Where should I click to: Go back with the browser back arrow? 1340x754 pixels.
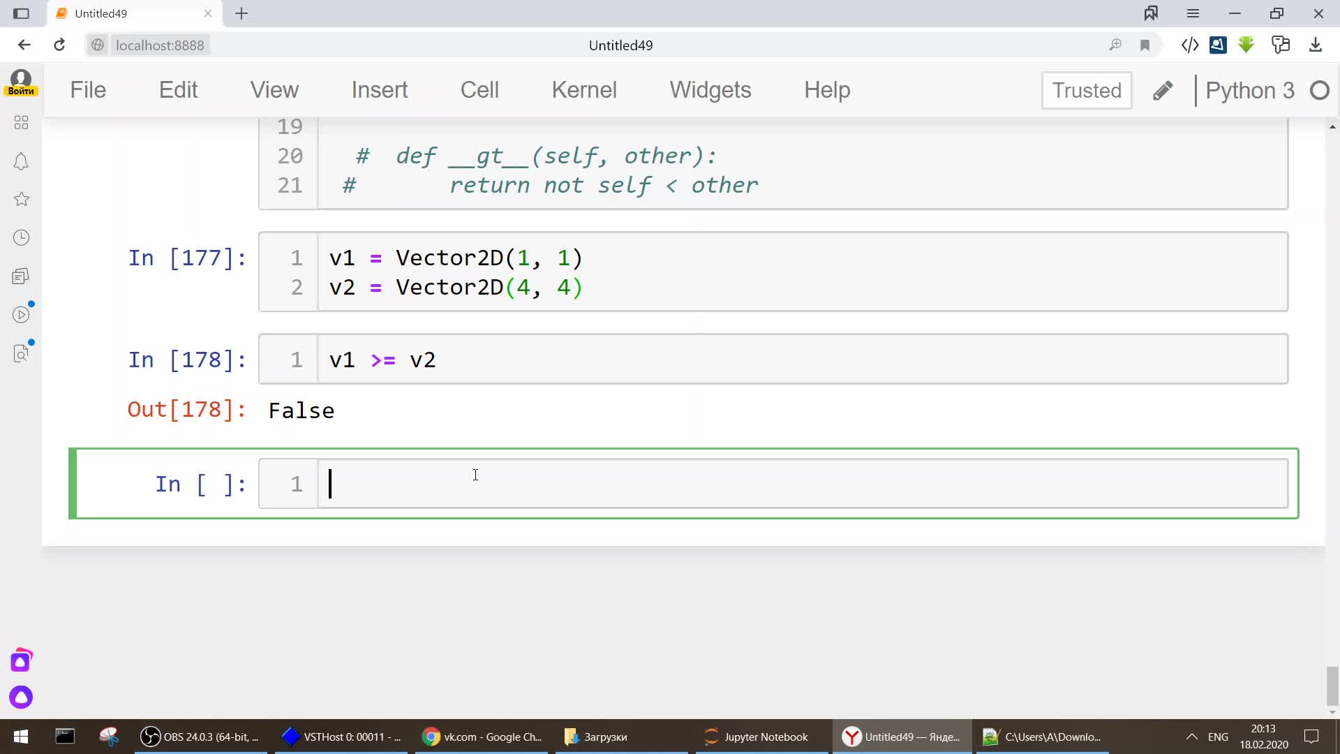(x=24, y=45)
